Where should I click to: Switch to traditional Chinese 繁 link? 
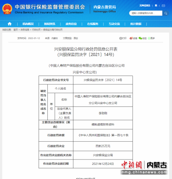click(x=156, y=5)
